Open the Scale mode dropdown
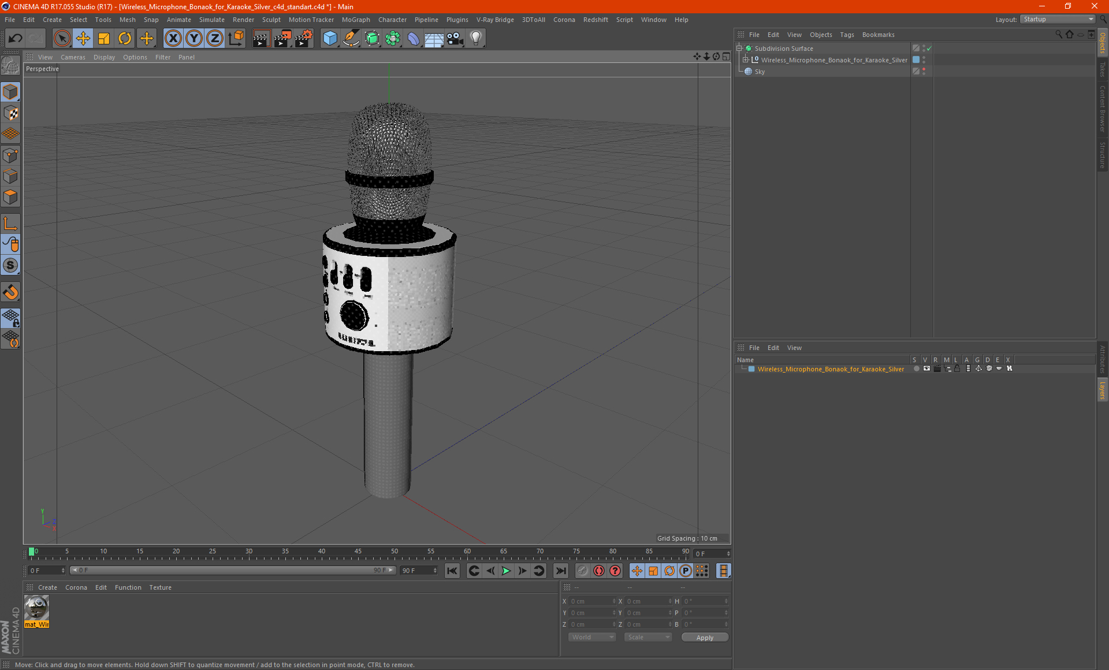Screen dimensions: 1109x670 click(648, 637)
